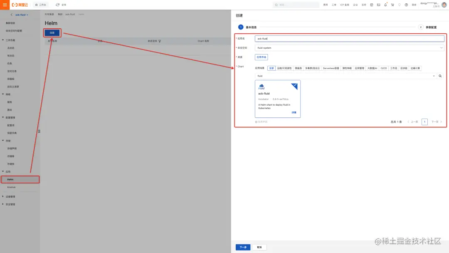Open the 支持 menu
Viewport: 449px width, 253px height.
click(x=364, y=5)
